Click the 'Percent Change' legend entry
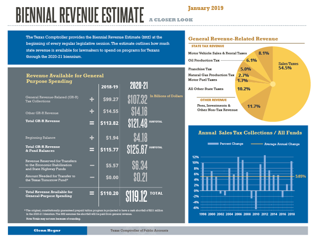315x243 pixels. (225, 144)
